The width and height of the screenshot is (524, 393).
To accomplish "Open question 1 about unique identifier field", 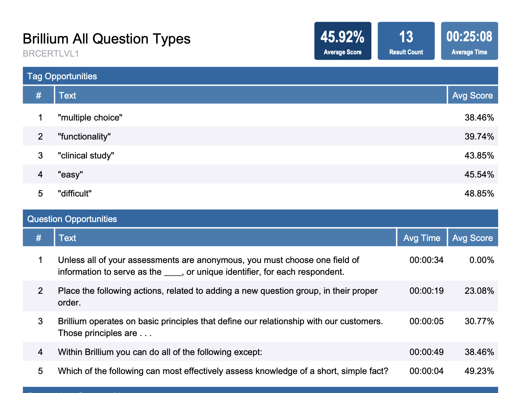I will 208,266.
